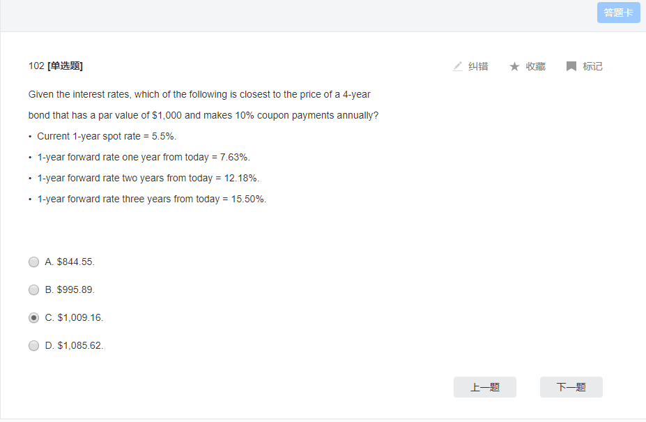Click the selected option C radio button
Viewport: 646px width, 422px height.
coord(33,317)
